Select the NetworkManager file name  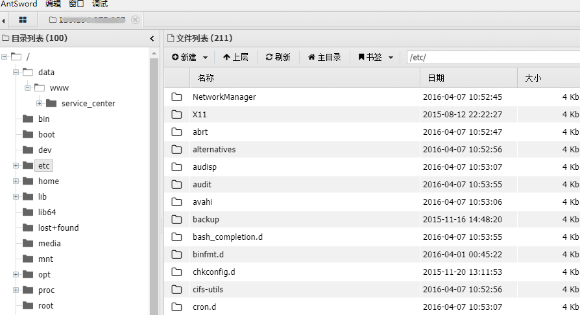click(x=224, y=97)
